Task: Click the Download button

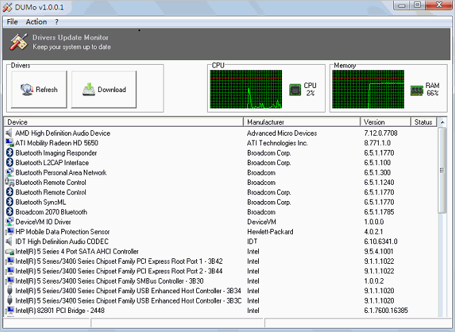Action: [x=104, y=89]
